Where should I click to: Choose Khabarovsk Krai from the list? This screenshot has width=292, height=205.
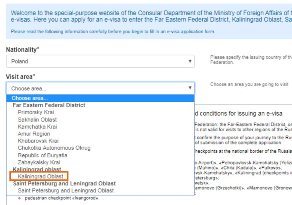[x=38, y=141]
